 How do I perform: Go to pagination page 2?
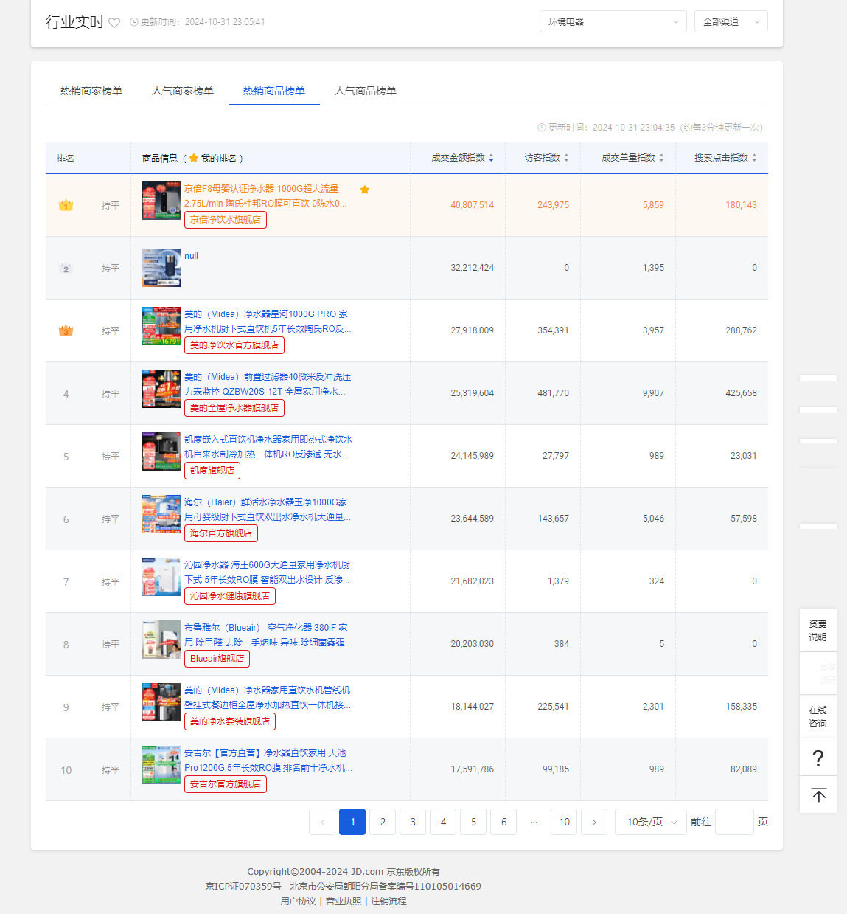383,822
